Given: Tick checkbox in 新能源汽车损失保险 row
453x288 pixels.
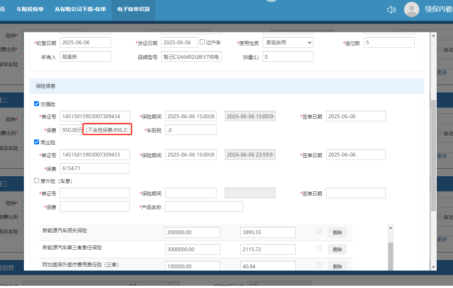Looking at the screenshot, I should pos(319,231).
